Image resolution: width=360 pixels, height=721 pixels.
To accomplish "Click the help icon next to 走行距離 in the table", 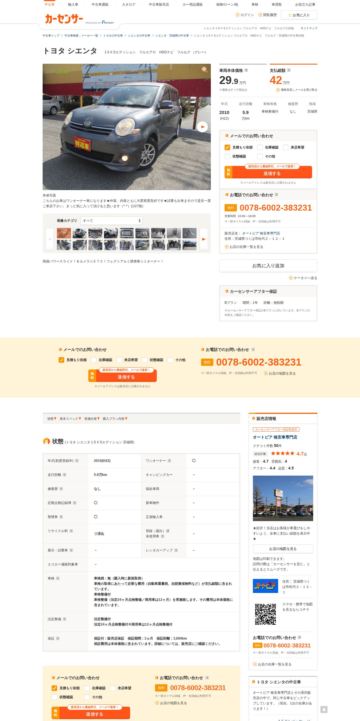I will 64,475.
